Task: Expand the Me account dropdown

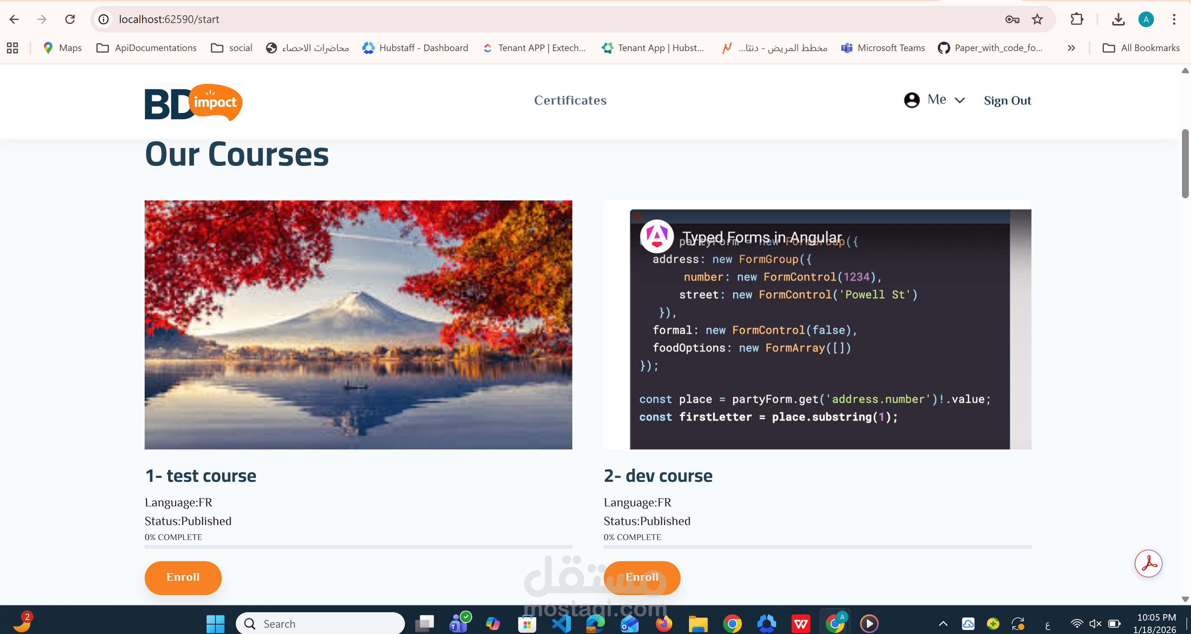Action: tap(959, 100)
